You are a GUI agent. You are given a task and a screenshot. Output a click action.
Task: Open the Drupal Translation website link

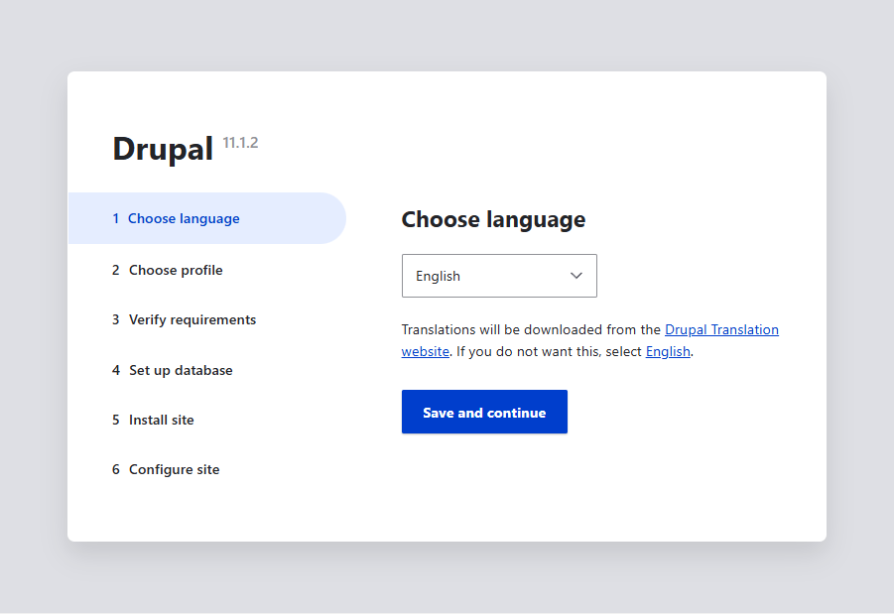[721, 329]
